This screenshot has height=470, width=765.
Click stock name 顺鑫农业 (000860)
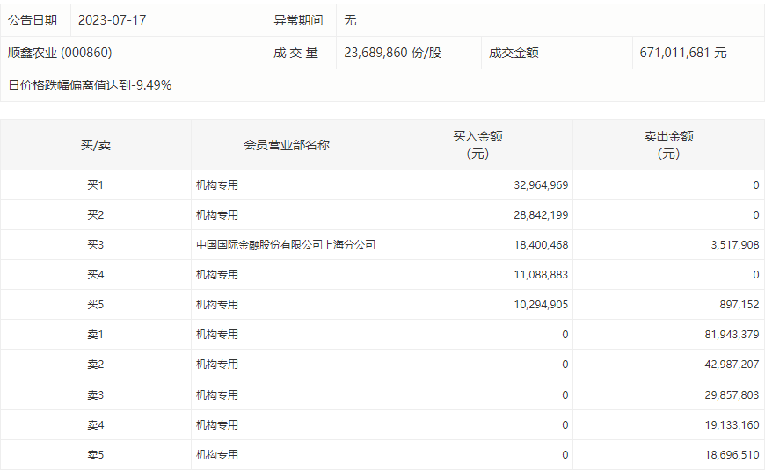coord(60,53)
